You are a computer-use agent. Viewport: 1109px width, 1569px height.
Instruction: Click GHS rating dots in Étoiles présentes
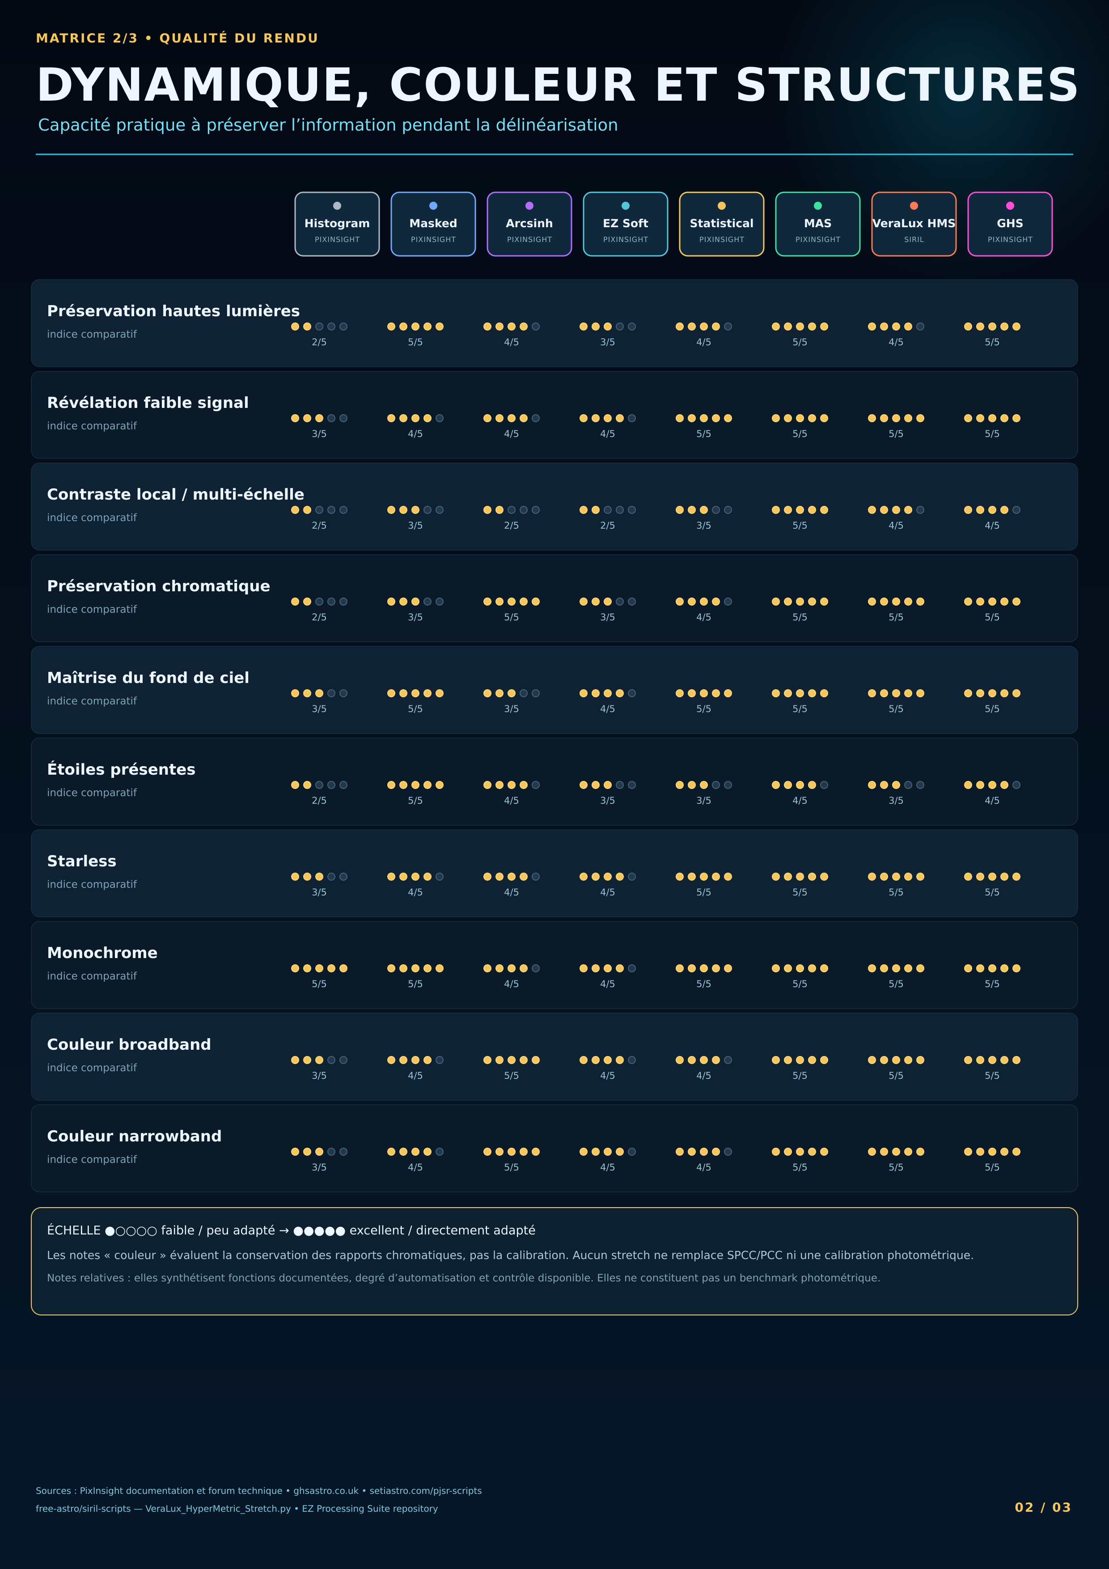[992, 784]
